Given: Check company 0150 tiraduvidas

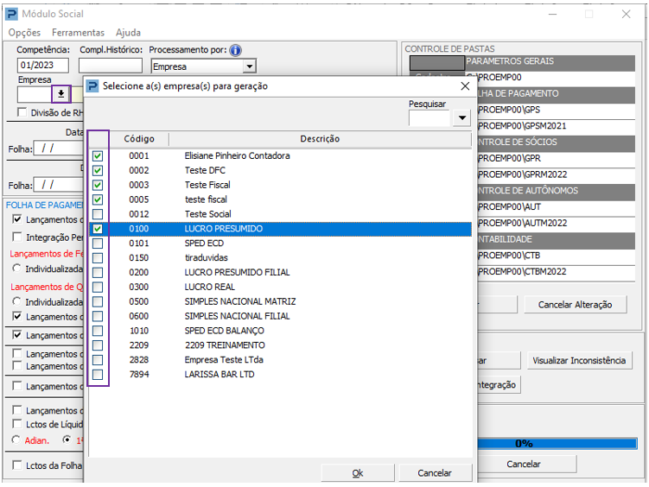Looking at the screenshot, I should pos(98,258).
